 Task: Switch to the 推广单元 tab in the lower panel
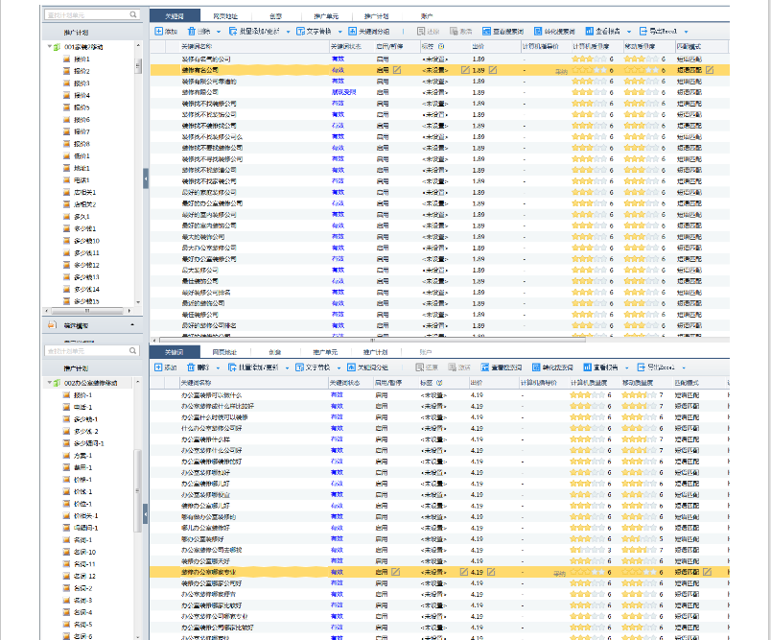tap(325, 352)
